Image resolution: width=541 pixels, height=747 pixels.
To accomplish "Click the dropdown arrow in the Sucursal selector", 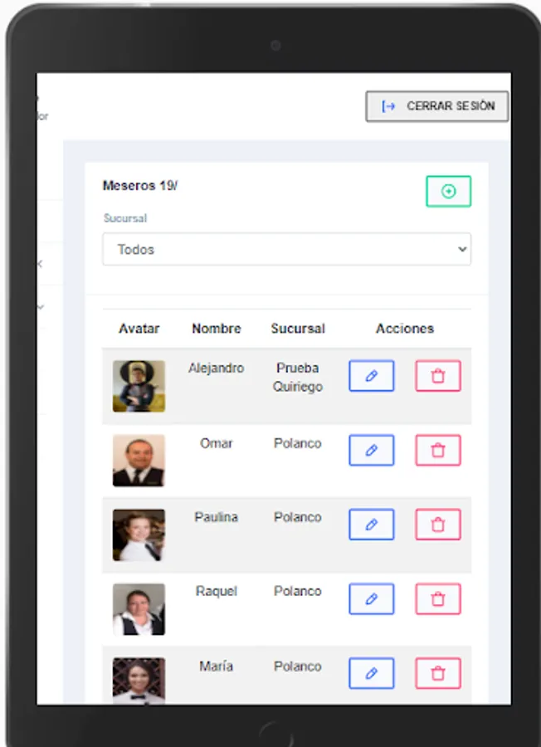I will 462,249.
